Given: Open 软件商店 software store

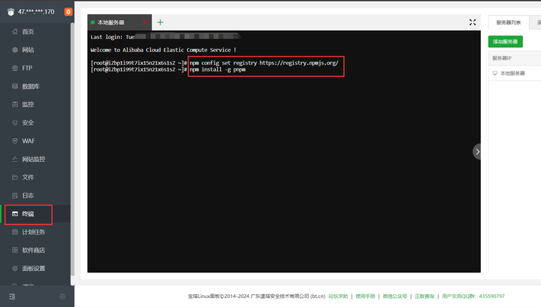Looking at the screenshot, I should [33, 251].
